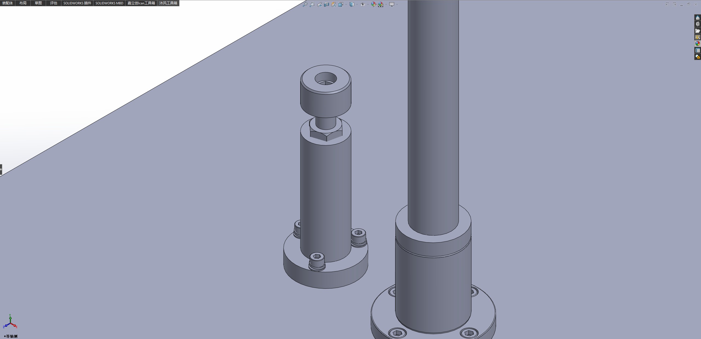701x339 pixels.
Task: Select the Zoom to Area tool
Action: click(x=312, y=4)
